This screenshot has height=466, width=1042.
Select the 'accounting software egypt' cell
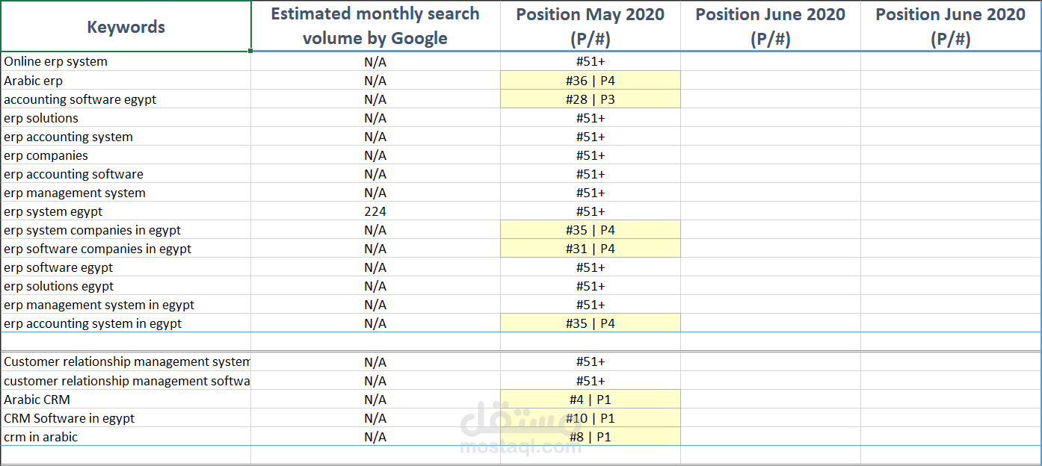126,99
